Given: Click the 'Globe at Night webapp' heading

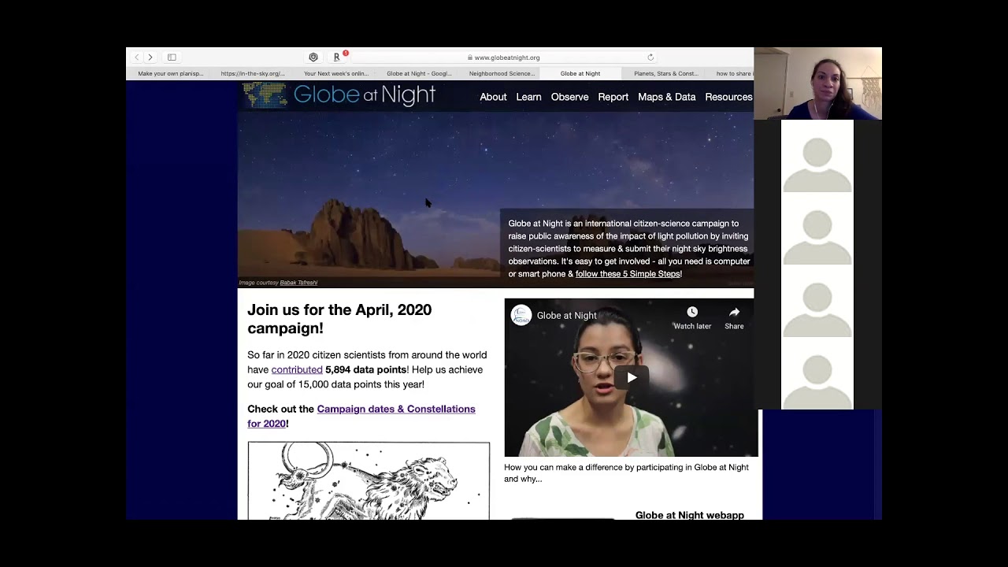Looking at the screenshot, I should point(689,515).
